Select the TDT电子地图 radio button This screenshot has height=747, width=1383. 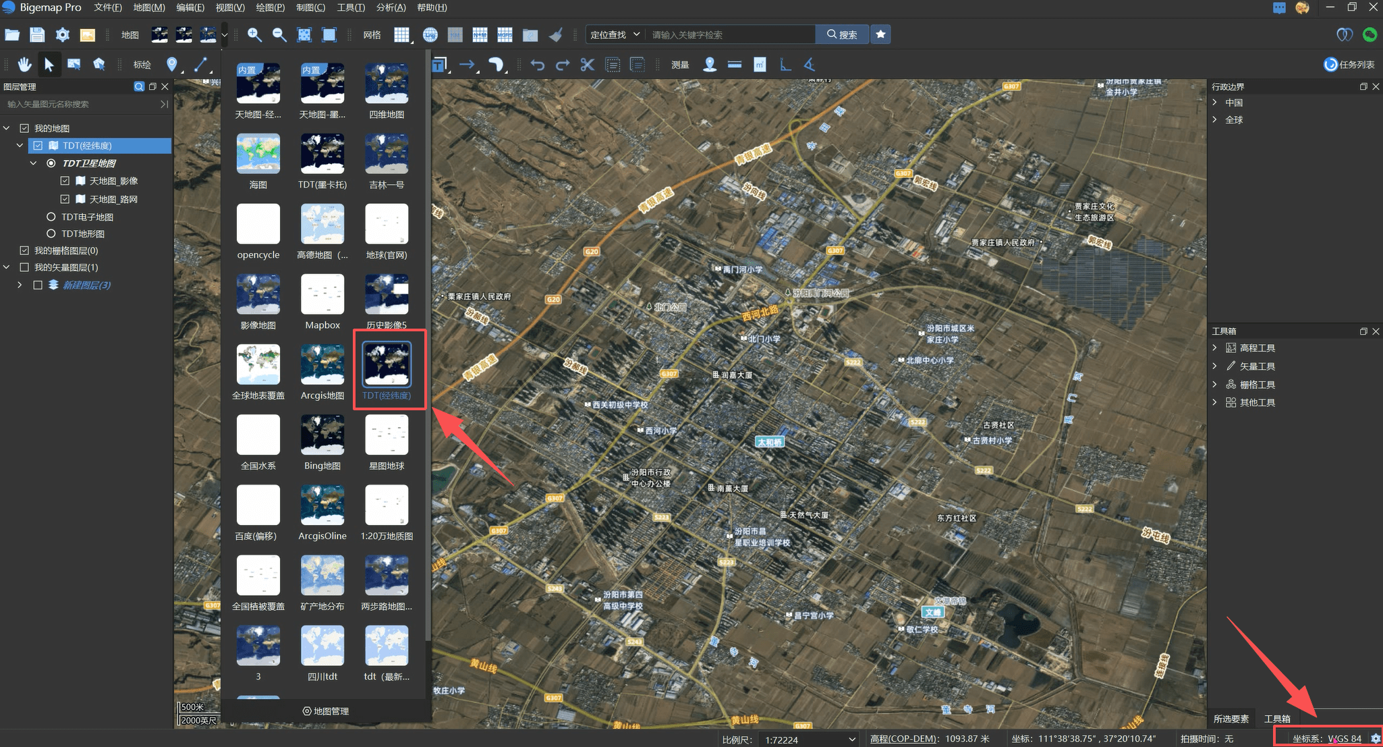click(51, 217)
